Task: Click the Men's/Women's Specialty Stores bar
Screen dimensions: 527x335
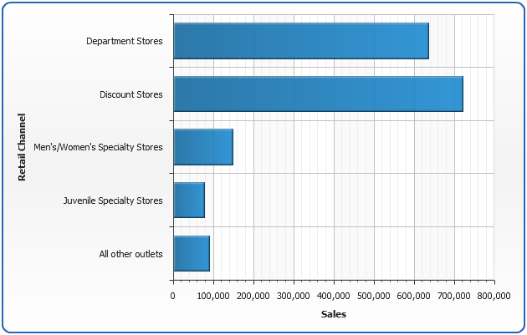Action: click(202, 147)
